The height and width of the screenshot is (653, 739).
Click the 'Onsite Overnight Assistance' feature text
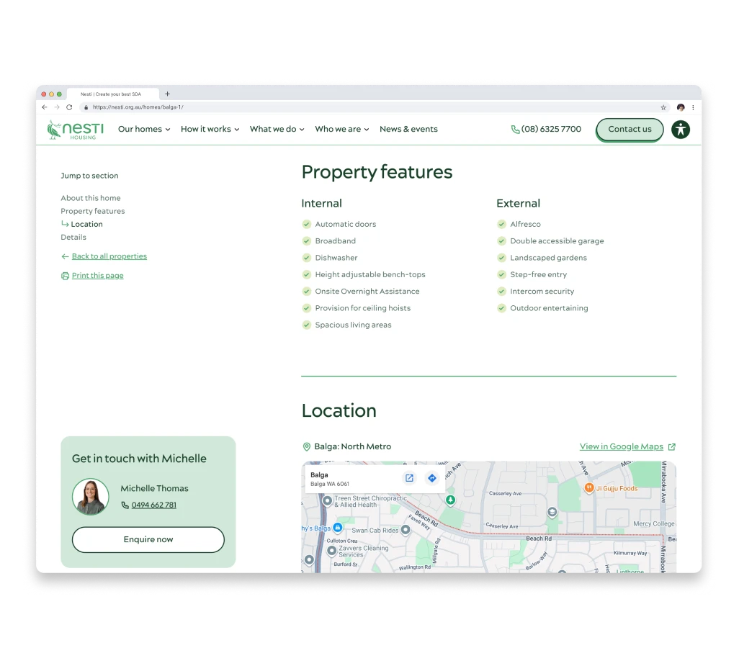367,291
